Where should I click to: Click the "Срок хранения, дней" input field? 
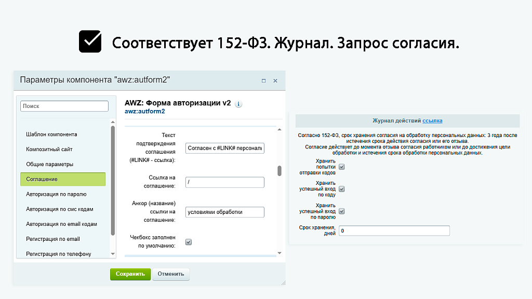point(394,230)
